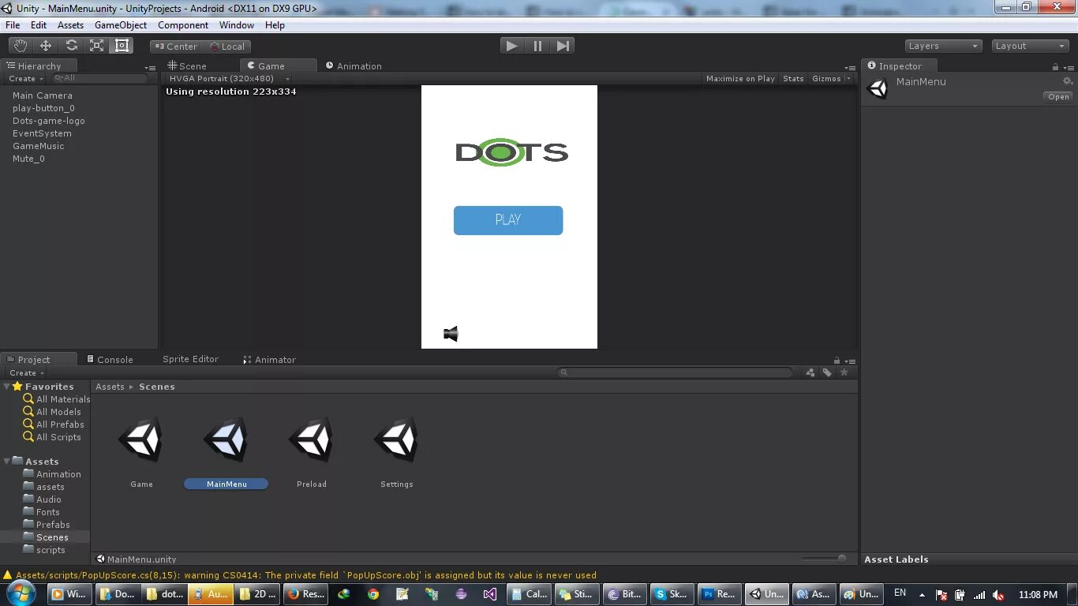The width and height of the screenshot is (1078, 606).
Task: Open Google Chrome from the taskbar
Action: [x=373, y=594]
